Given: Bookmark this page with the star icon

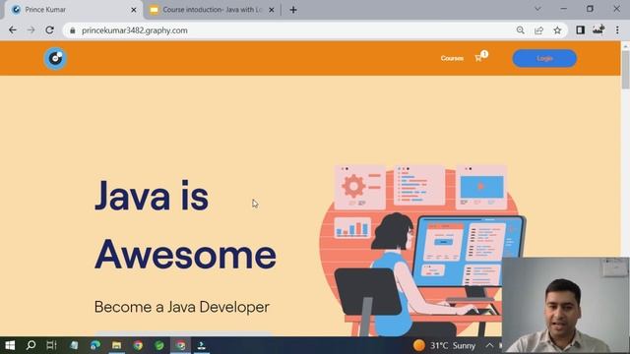Looking at the screenshot, I should pyautogui.click(x=557, y=30).
